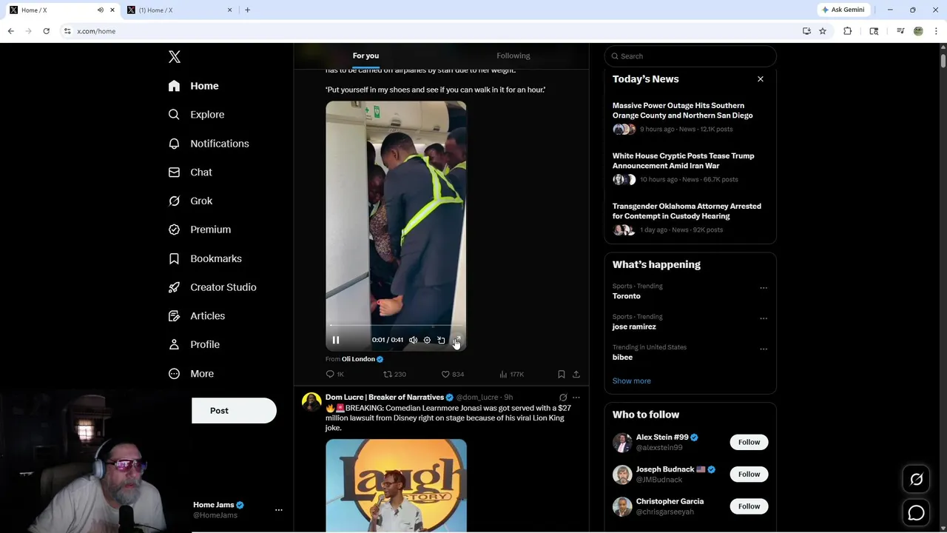Screen dimensions: 947x533
Task: Click Show more under What's happening
Action: coord(631,381)
